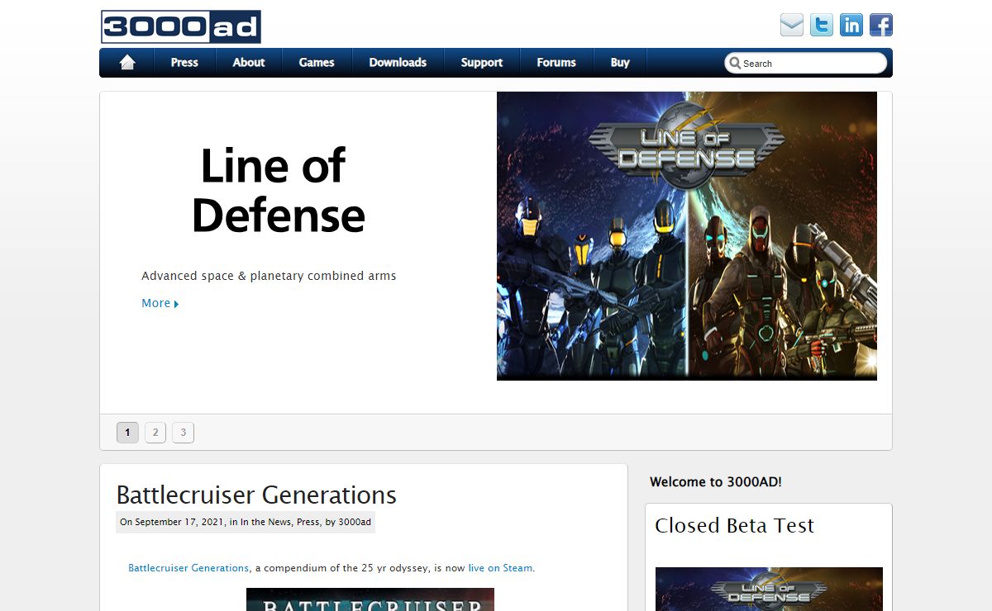
Task: Click the Welcome to 3000AD! heading
Action: tap(716, 482)
